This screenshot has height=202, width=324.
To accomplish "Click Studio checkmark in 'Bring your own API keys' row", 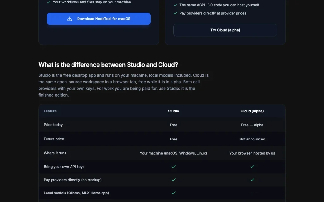I will click(173, 167).
